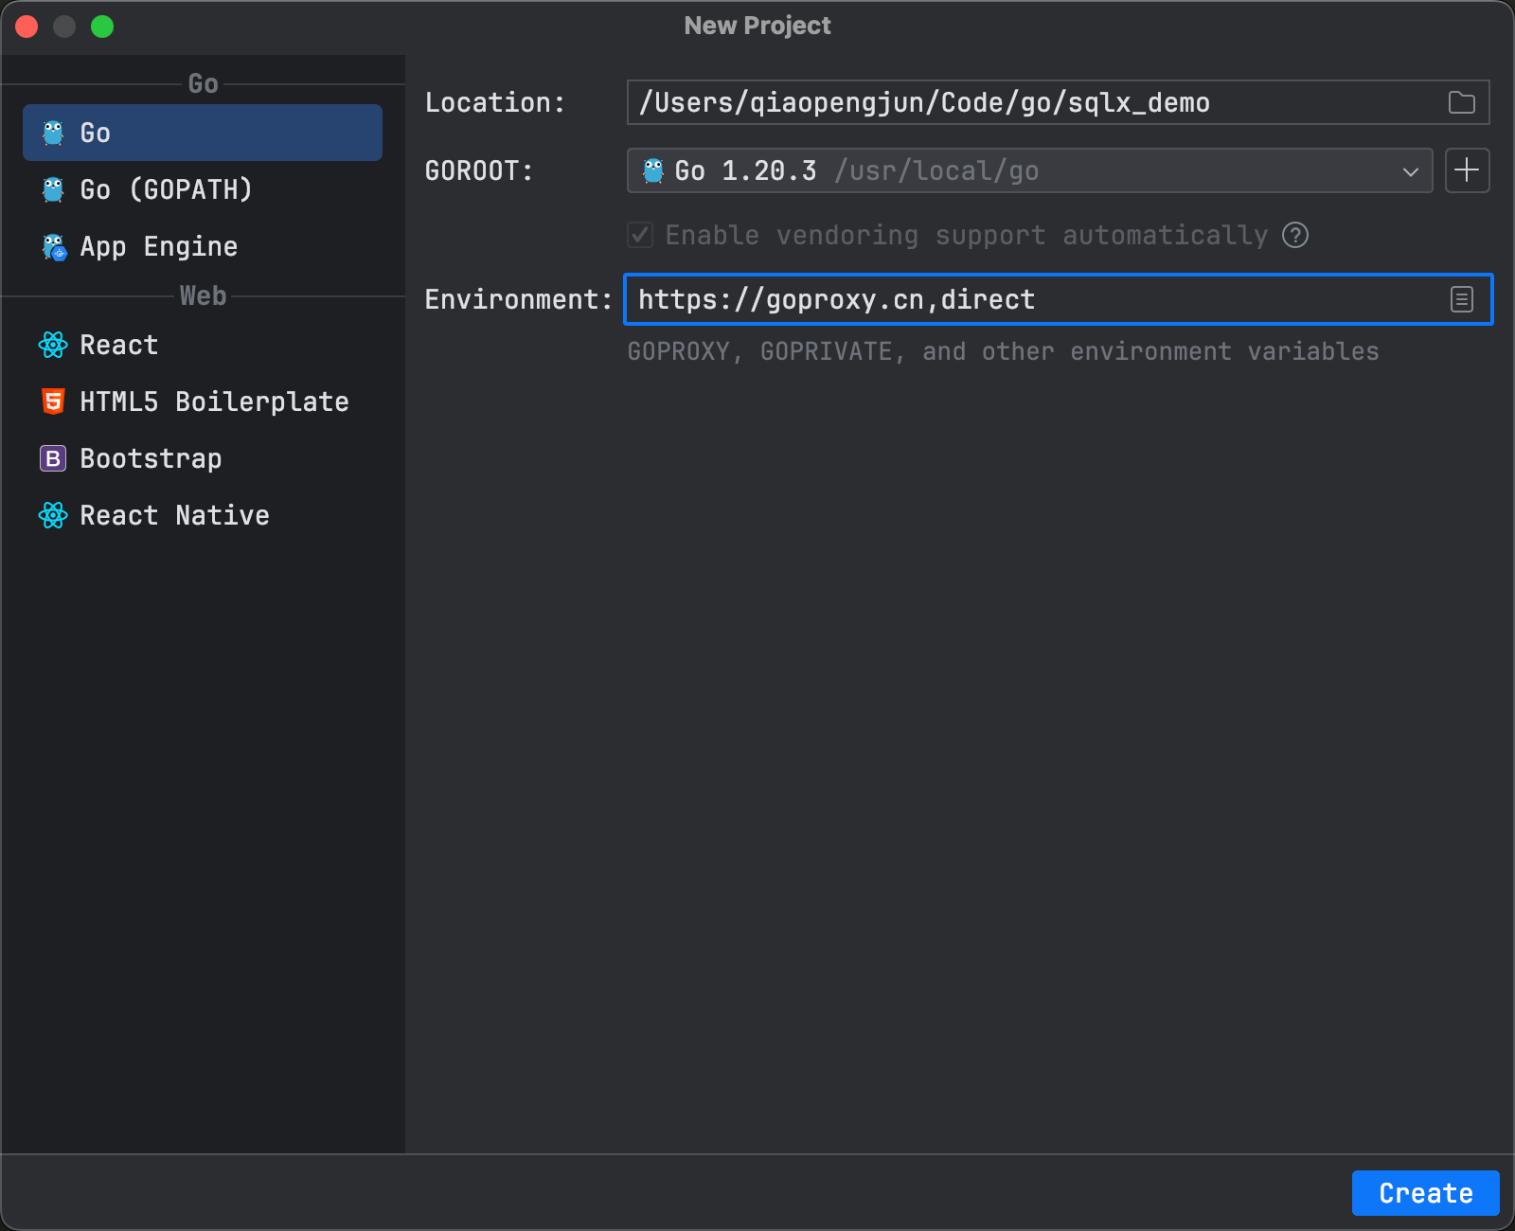Open vendoring support help icon
This screenshot has height=1231, width=1515.
click(x=1295, y=235)
